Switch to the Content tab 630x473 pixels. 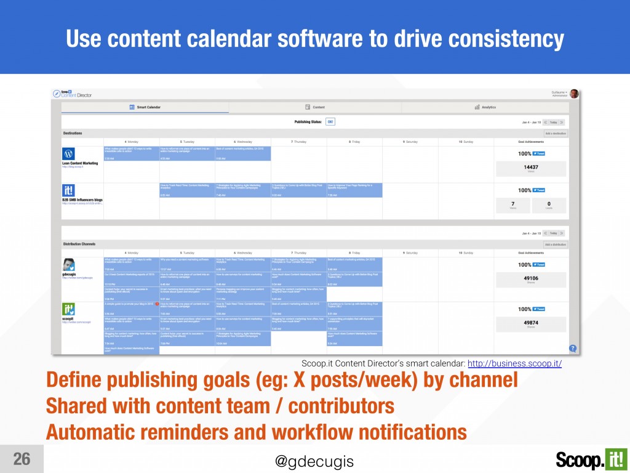[x=315, y=107]
